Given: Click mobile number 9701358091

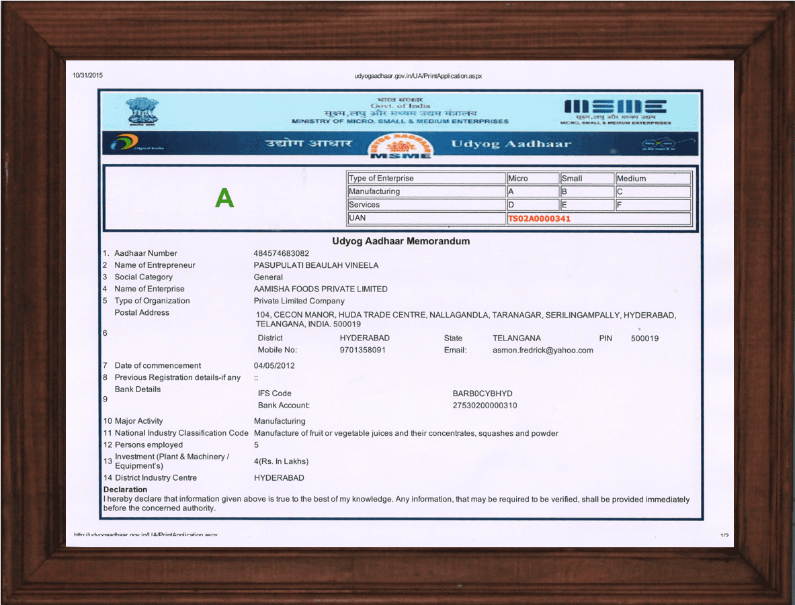Looking at the screenshot, I should [362, 350].
